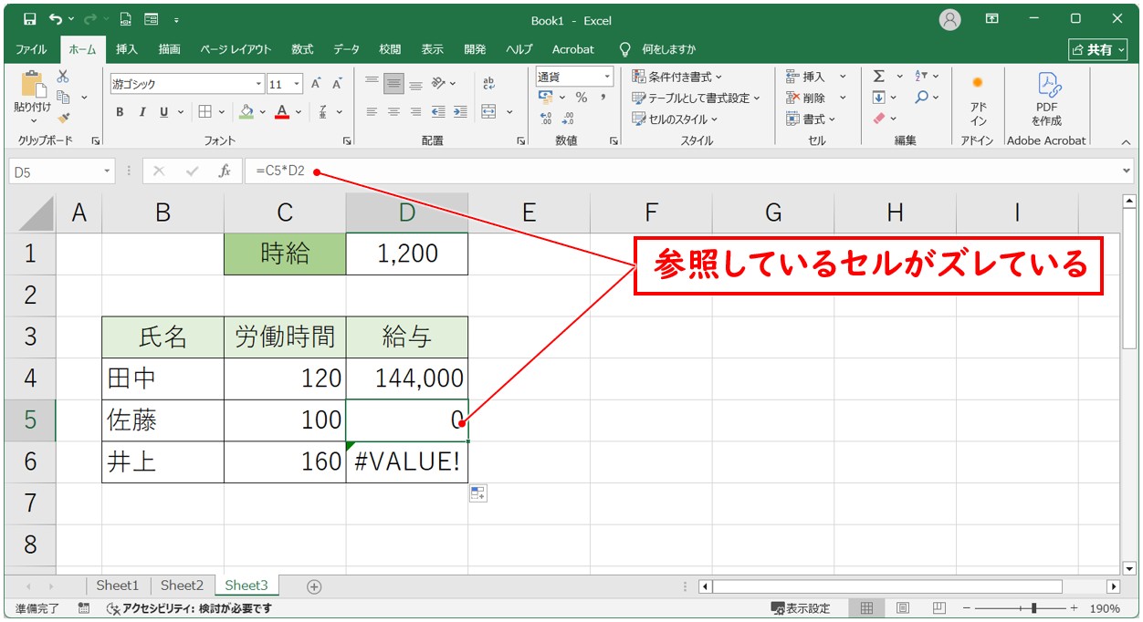
Task: Click the percent style icon
Action: [x=581, y=98]
